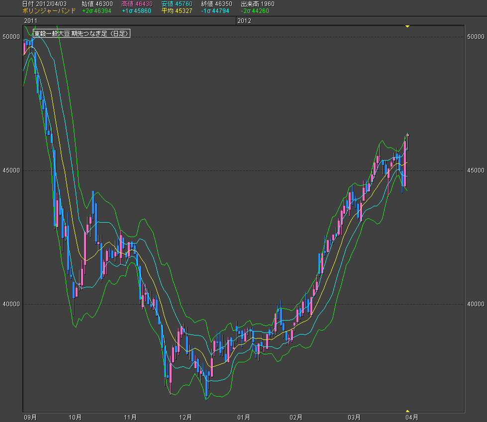Click the 出来高 1960 volume readout

tap(258, 4)
